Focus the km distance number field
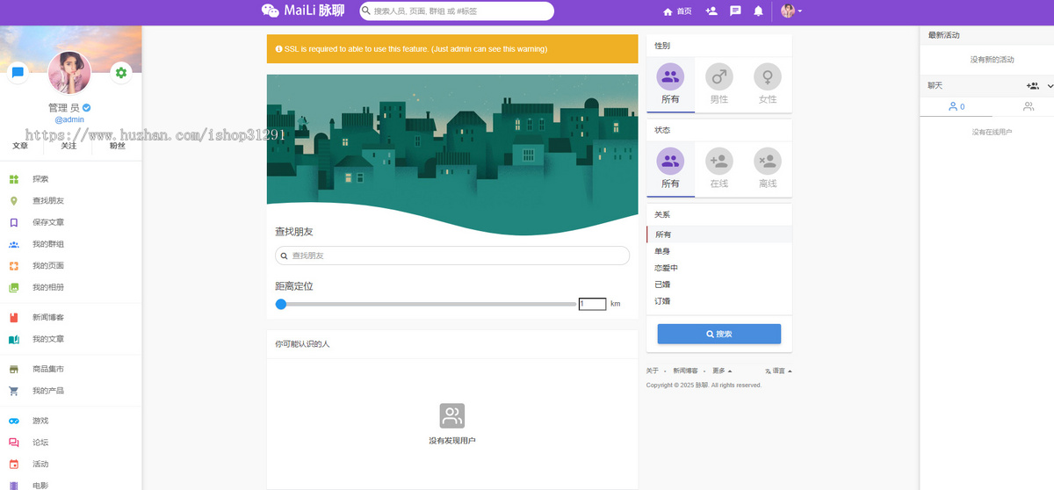This screenshot has width=1054, height=490. click(x=592, y=304)
